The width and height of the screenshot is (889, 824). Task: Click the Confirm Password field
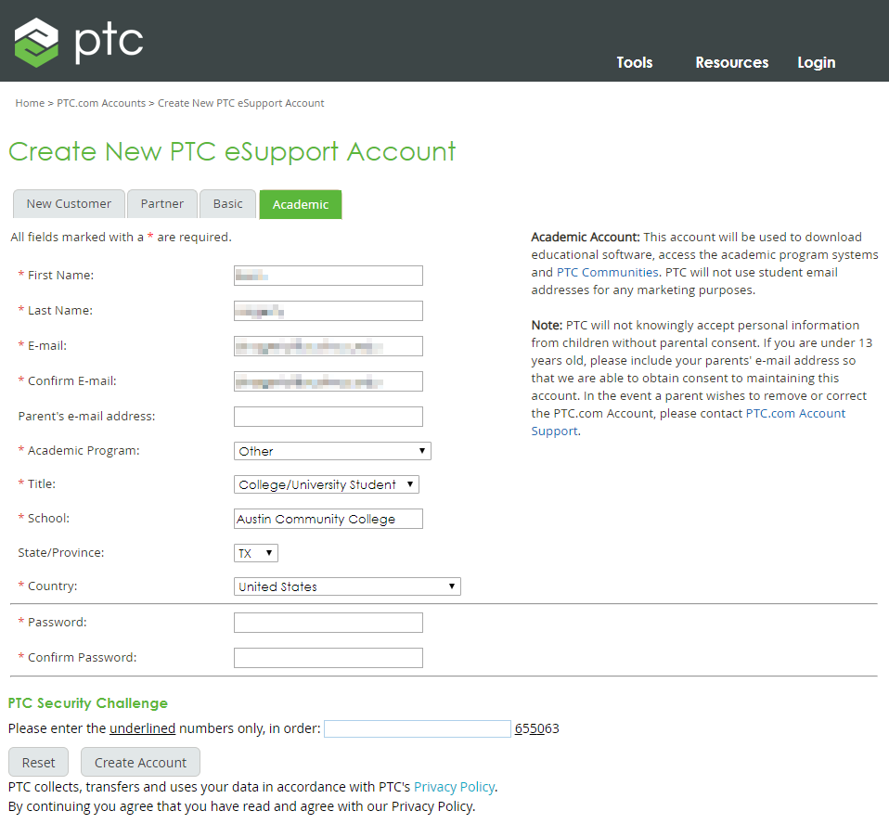pos(328,658)
